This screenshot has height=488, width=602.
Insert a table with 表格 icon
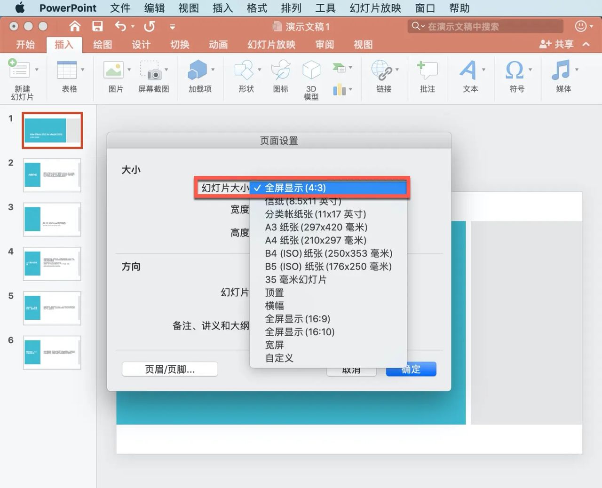coord(67,70)
